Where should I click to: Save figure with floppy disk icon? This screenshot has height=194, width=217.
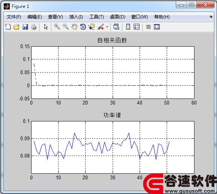pos(25,27)
